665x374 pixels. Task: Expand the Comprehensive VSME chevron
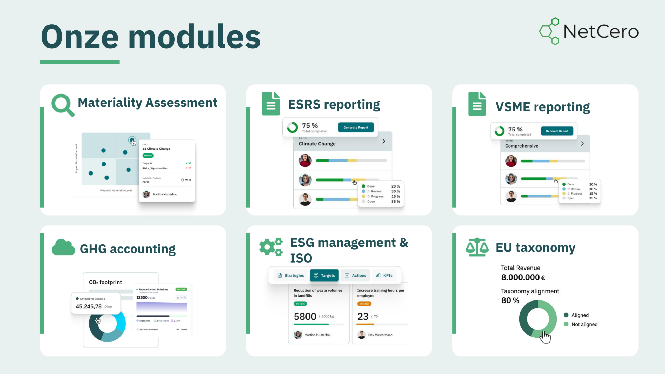click(x=582, y=144)
